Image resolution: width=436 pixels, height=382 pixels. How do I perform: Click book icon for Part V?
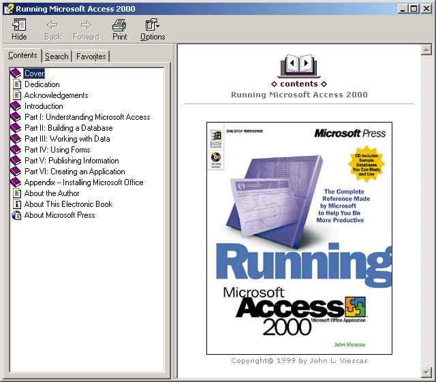[16, 161]
